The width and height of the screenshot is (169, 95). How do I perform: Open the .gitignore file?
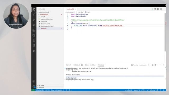click(x=44, y=22)
